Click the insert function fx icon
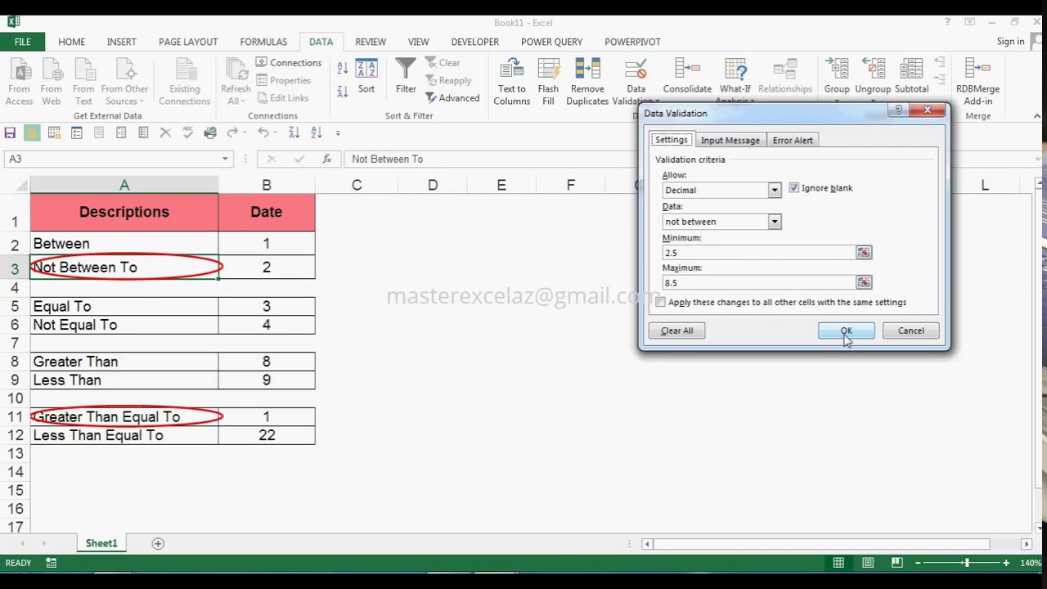This screenshot has height=589, width=1047. 326,159
